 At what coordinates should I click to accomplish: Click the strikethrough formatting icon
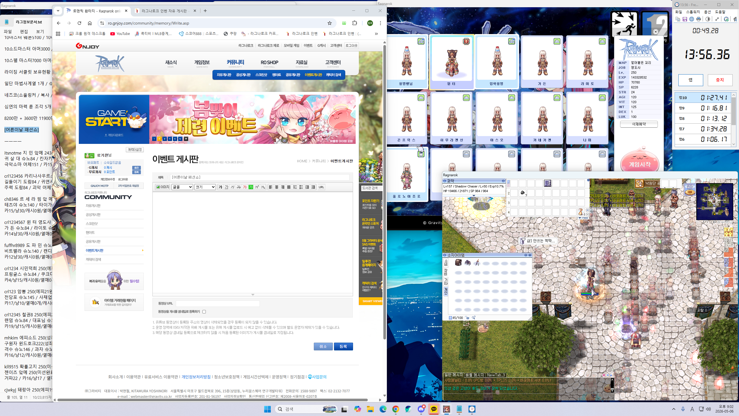coord(239,187)
